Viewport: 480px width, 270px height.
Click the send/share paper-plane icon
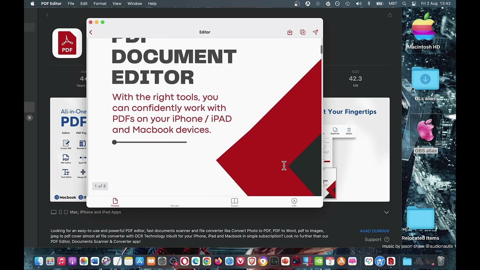coord(315,32)
